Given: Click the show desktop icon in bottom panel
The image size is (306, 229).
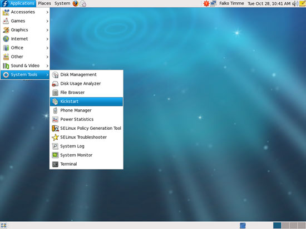Looking at the screenshot, I should pyautogui.click(x=3, y=226).
